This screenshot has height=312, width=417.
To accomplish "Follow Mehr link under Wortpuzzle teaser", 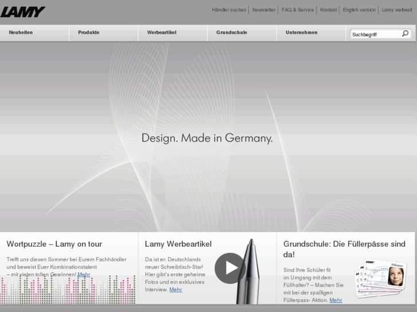I will 84,274.
